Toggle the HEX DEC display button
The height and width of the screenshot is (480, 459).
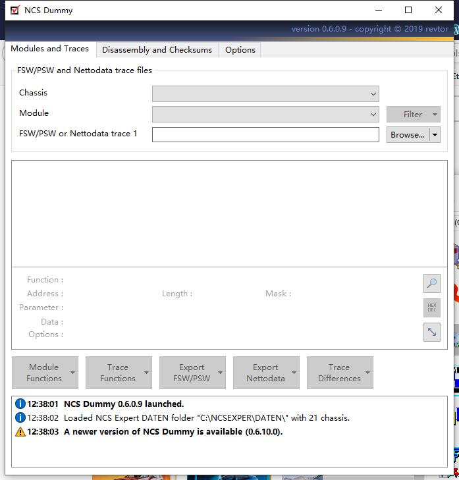pyautogui.click(x=432, y=307)
